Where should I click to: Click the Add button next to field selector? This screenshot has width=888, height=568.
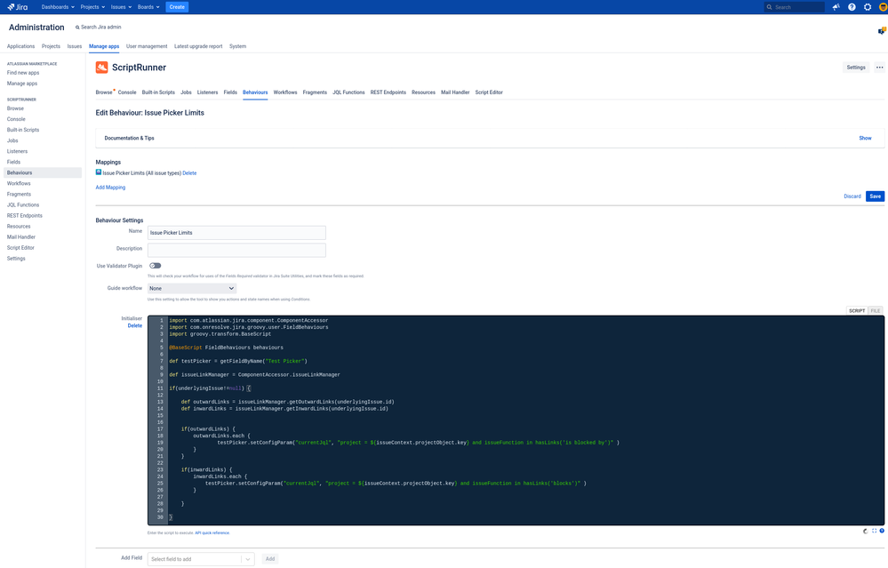pos(270,559)
